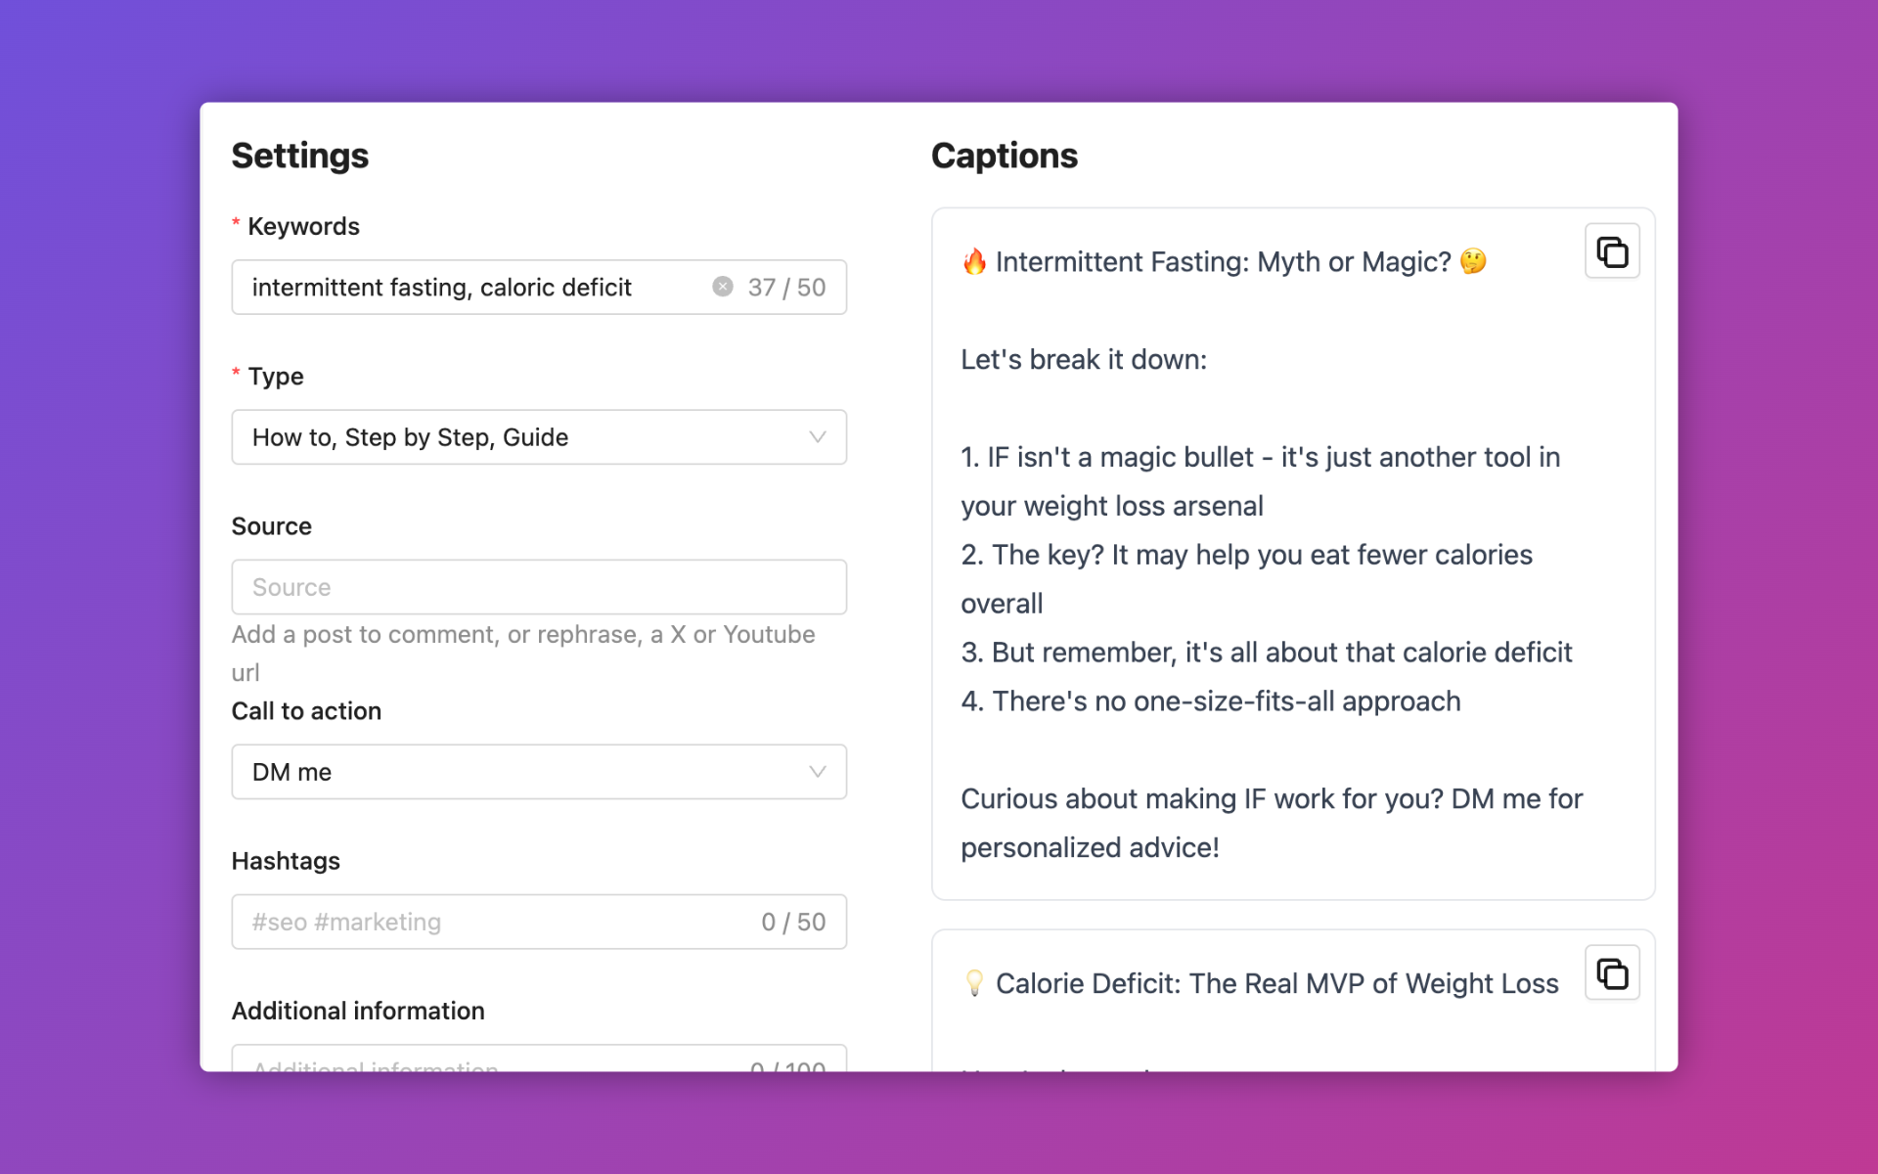Click the chevron arrow in Type field

pos(817,437)
